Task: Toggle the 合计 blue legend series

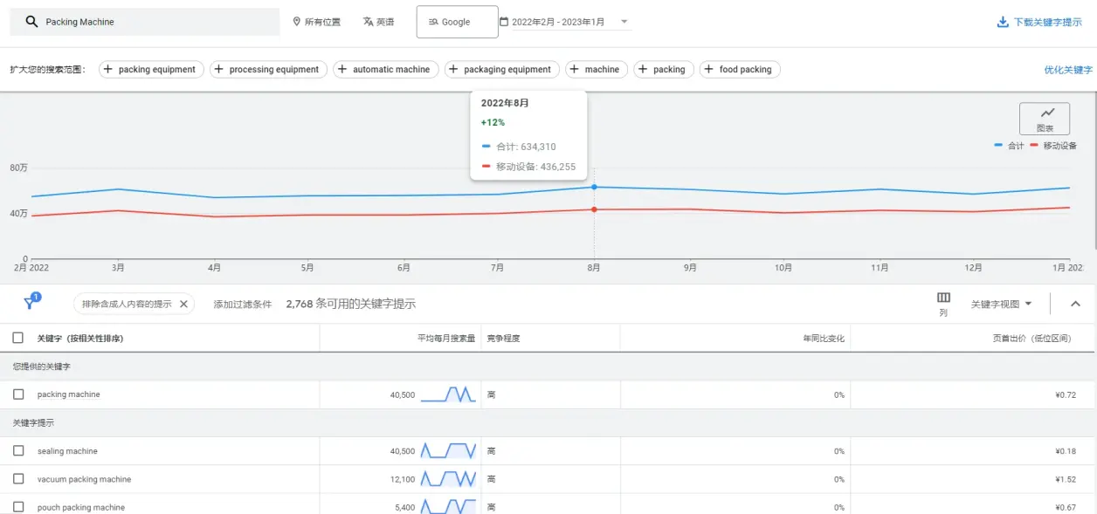Action: tap(1010, 146)
